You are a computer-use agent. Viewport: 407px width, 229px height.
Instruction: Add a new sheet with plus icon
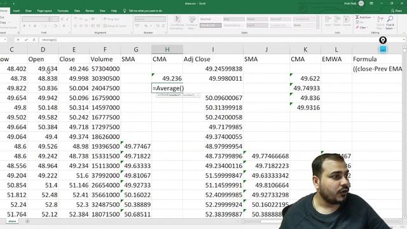coord(27,221)
